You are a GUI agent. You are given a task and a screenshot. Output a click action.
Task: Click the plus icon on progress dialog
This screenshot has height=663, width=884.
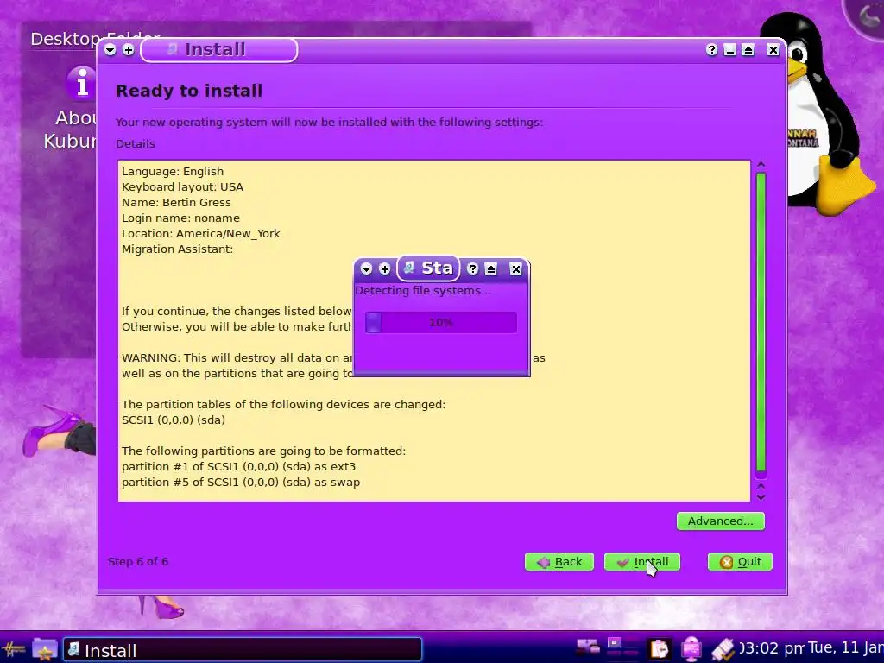point(384,269)
